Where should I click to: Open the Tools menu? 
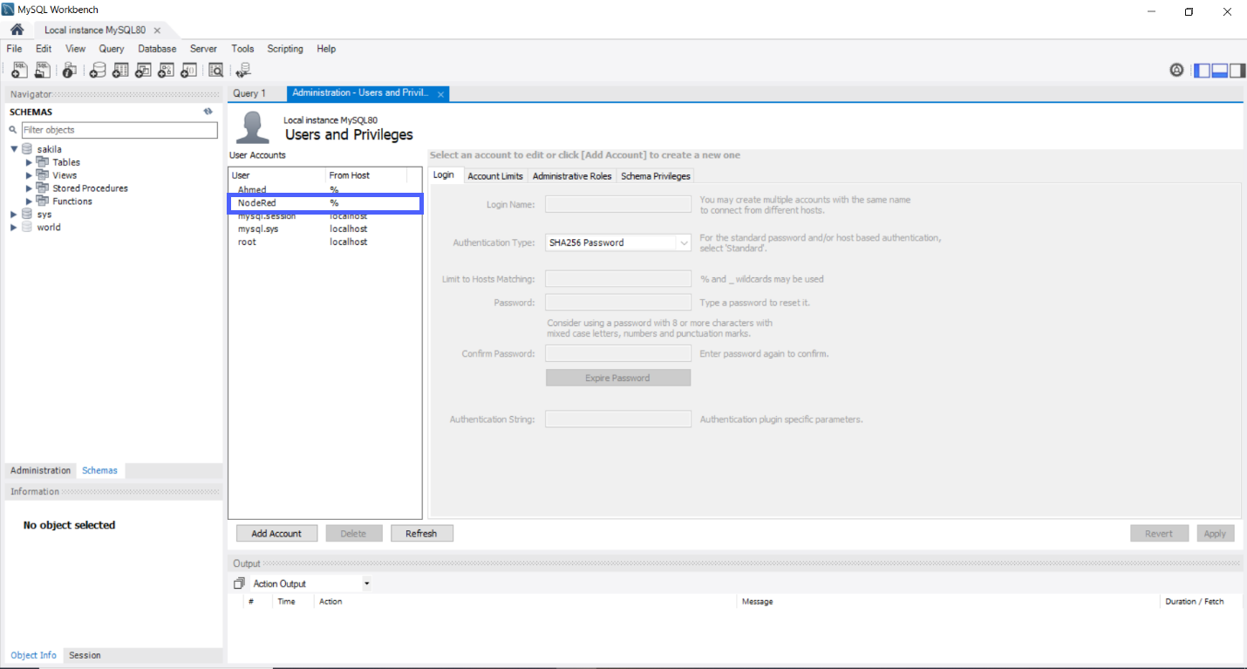242,49
